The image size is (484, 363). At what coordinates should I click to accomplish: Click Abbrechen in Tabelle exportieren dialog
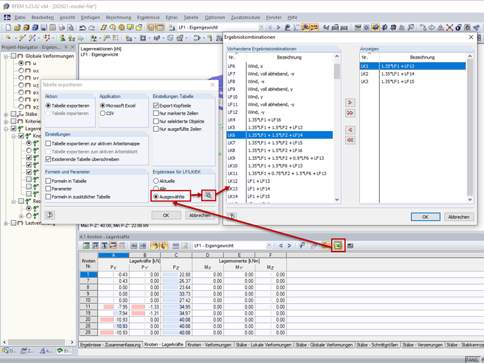point(200,215)
